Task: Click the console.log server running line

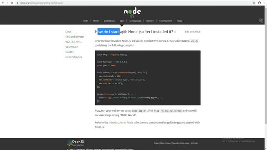Action: coord(131,97)
